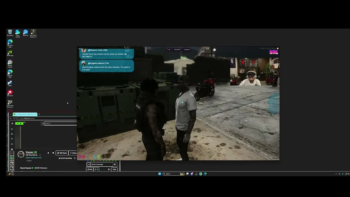Click the Windows taskbar search box
This screenshot has height=197, width=350.
(173, 174)
